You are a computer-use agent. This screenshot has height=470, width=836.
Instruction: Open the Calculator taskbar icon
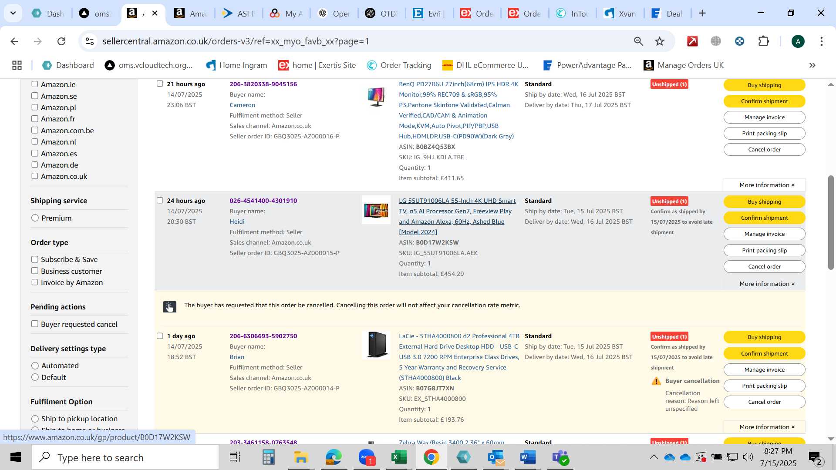(x=268, y=457)
